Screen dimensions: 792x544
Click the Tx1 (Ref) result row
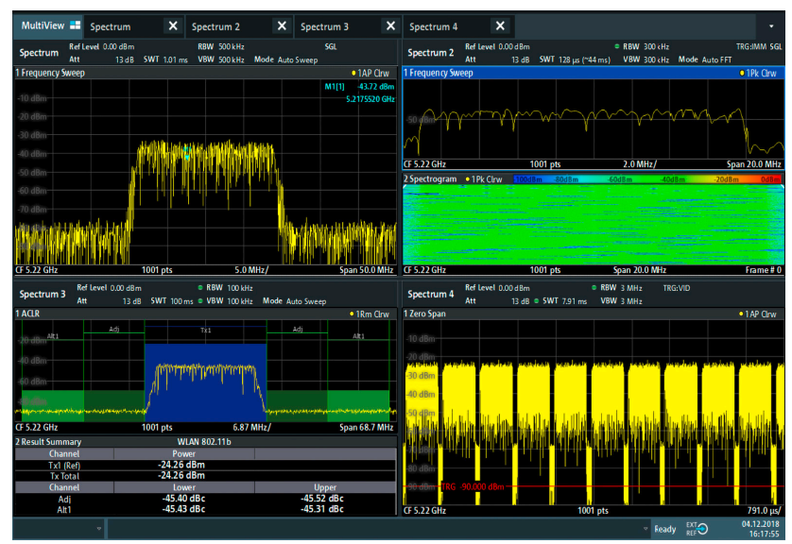[205, 465]
